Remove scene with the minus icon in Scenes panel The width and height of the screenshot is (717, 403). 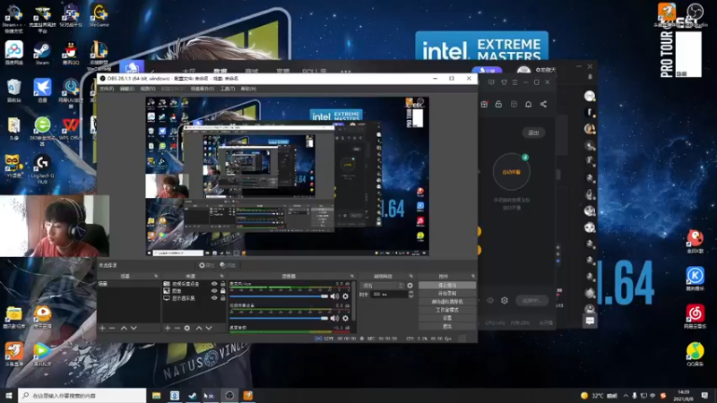tap(112, 328)
